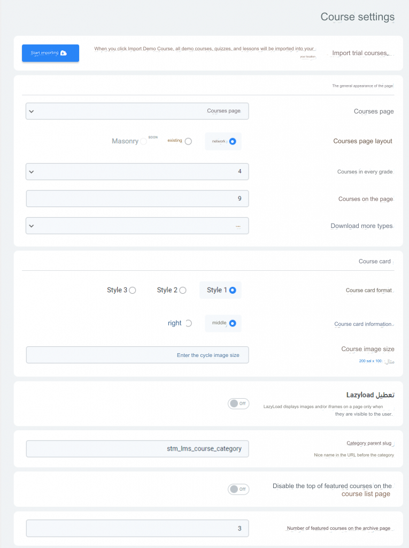Screen dimensions: 409x548
Task: Select the Masonry layout radio option
Action: coord(144,141)
